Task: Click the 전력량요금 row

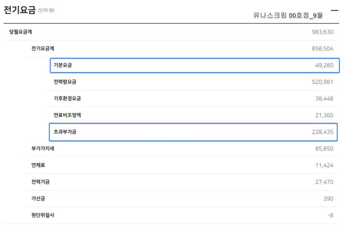Action: coord(65,82)
